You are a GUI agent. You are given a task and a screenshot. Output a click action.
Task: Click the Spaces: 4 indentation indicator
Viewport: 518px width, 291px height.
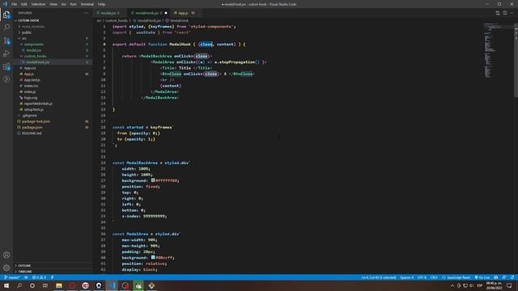tap(406, 277)
